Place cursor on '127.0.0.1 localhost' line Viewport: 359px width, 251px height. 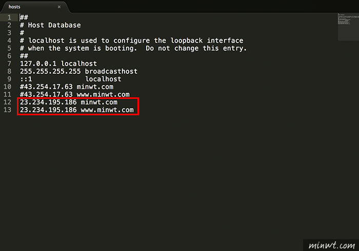(58, 64)
